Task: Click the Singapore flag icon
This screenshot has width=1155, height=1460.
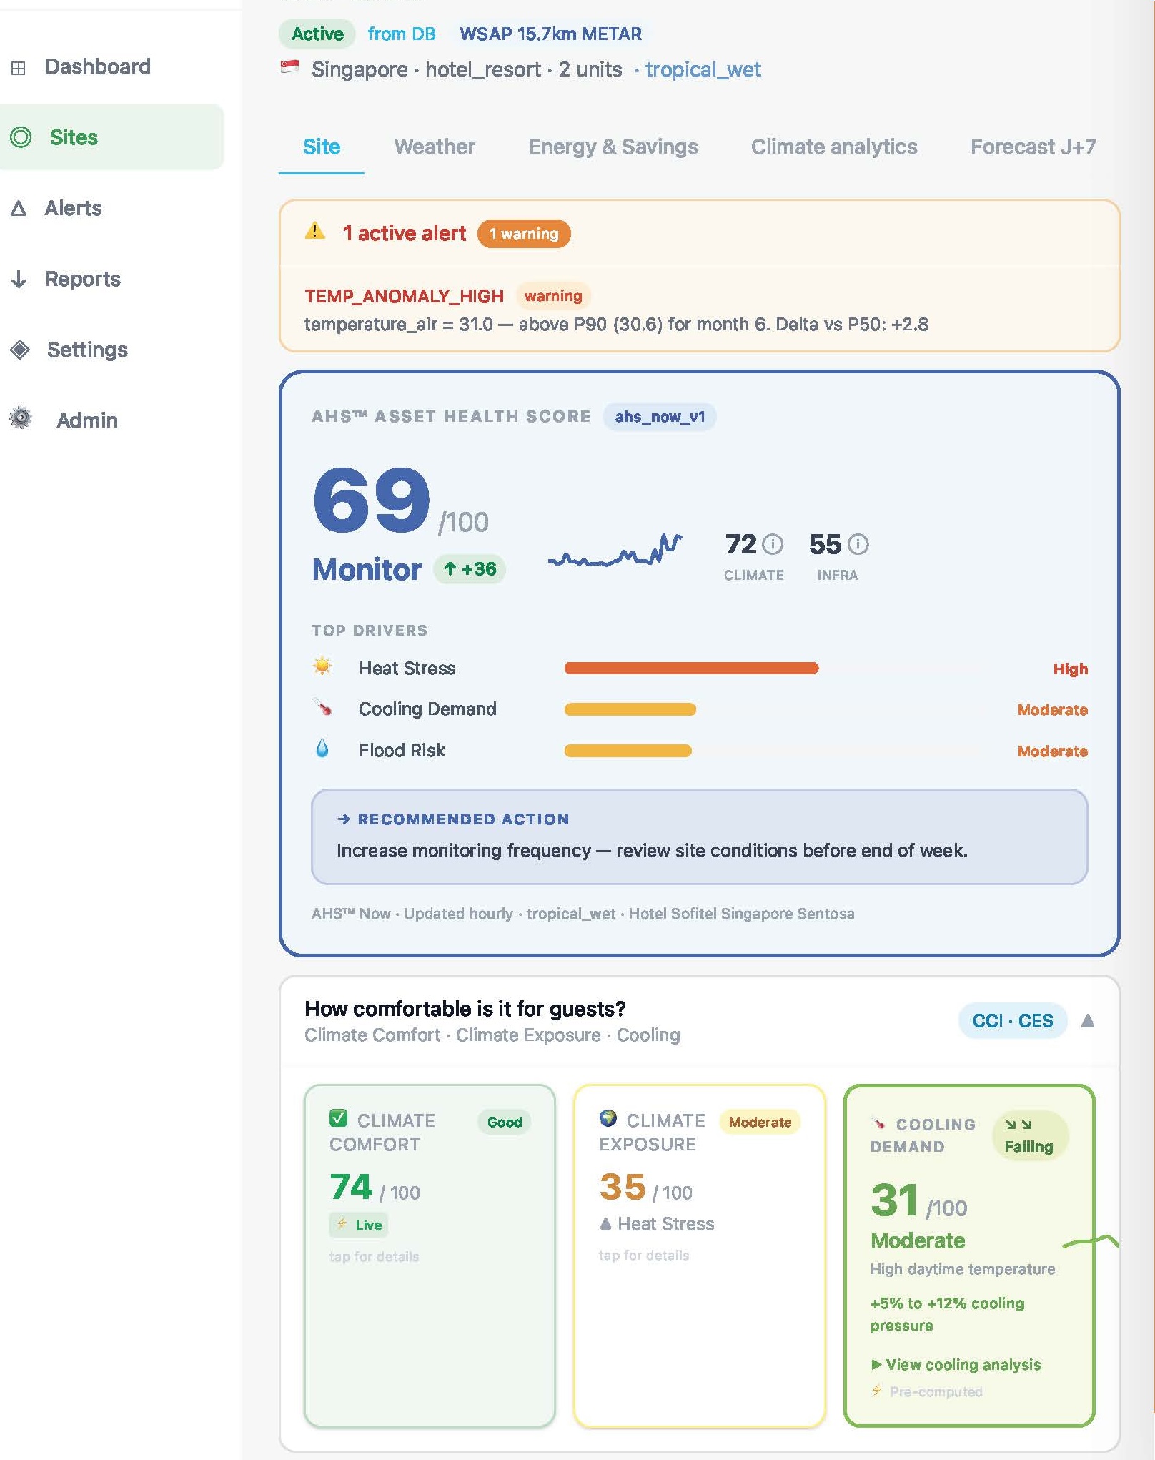Action: pyautogui.click(x=289, y=67)
